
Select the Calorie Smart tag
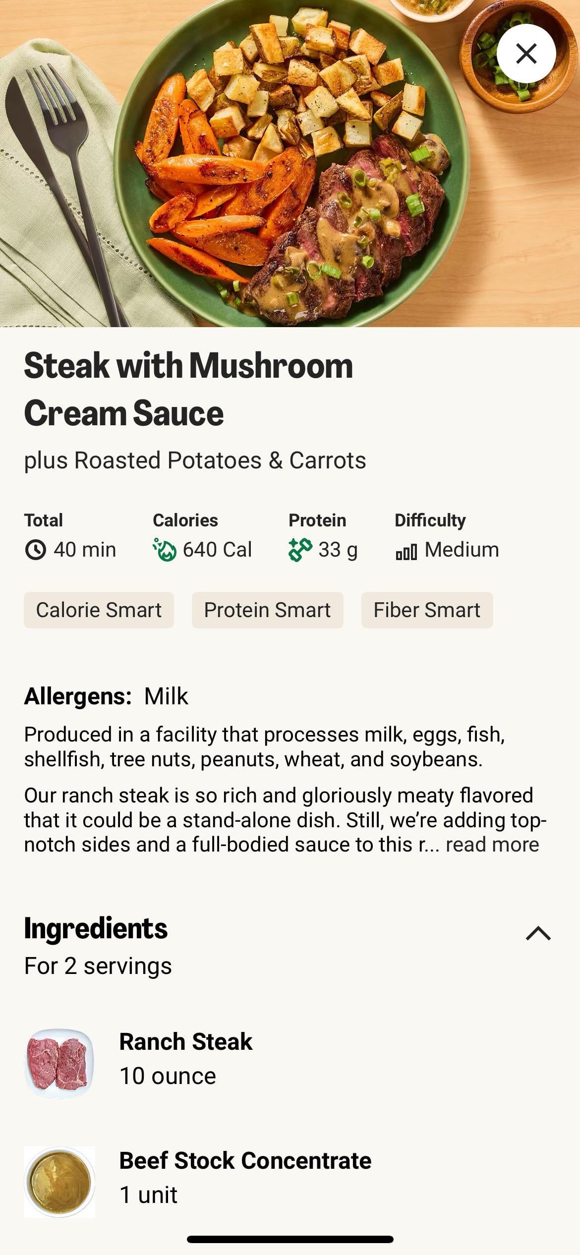click(99, 610)
